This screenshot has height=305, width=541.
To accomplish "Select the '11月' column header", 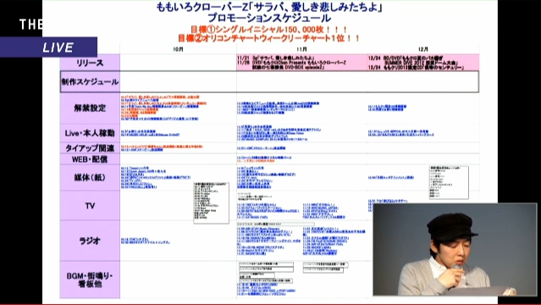I will click(301, 49).
